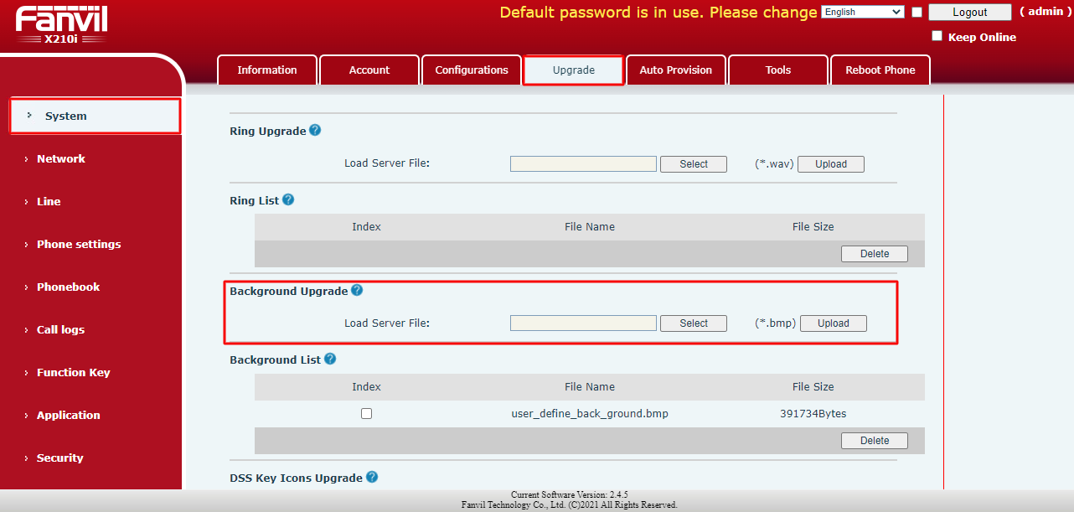Toggle checkbox next to language selector
Screen dimensions: 1074x512
pyautogui.click(x=917, y=12)
